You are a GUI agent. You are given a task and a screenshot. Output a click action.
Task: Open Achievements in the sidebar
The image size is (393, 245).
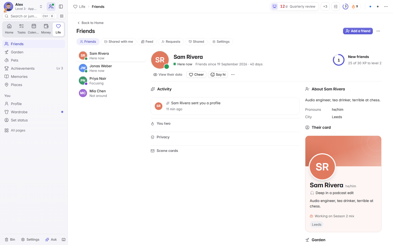34,68
